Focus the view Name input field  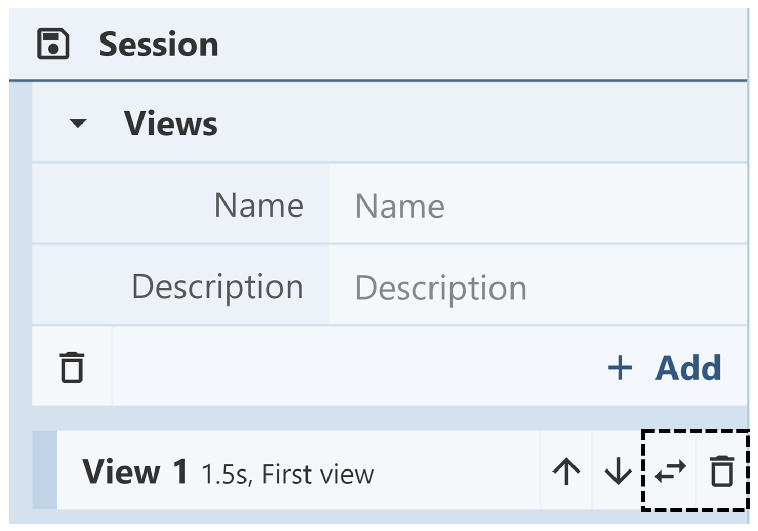537,206
